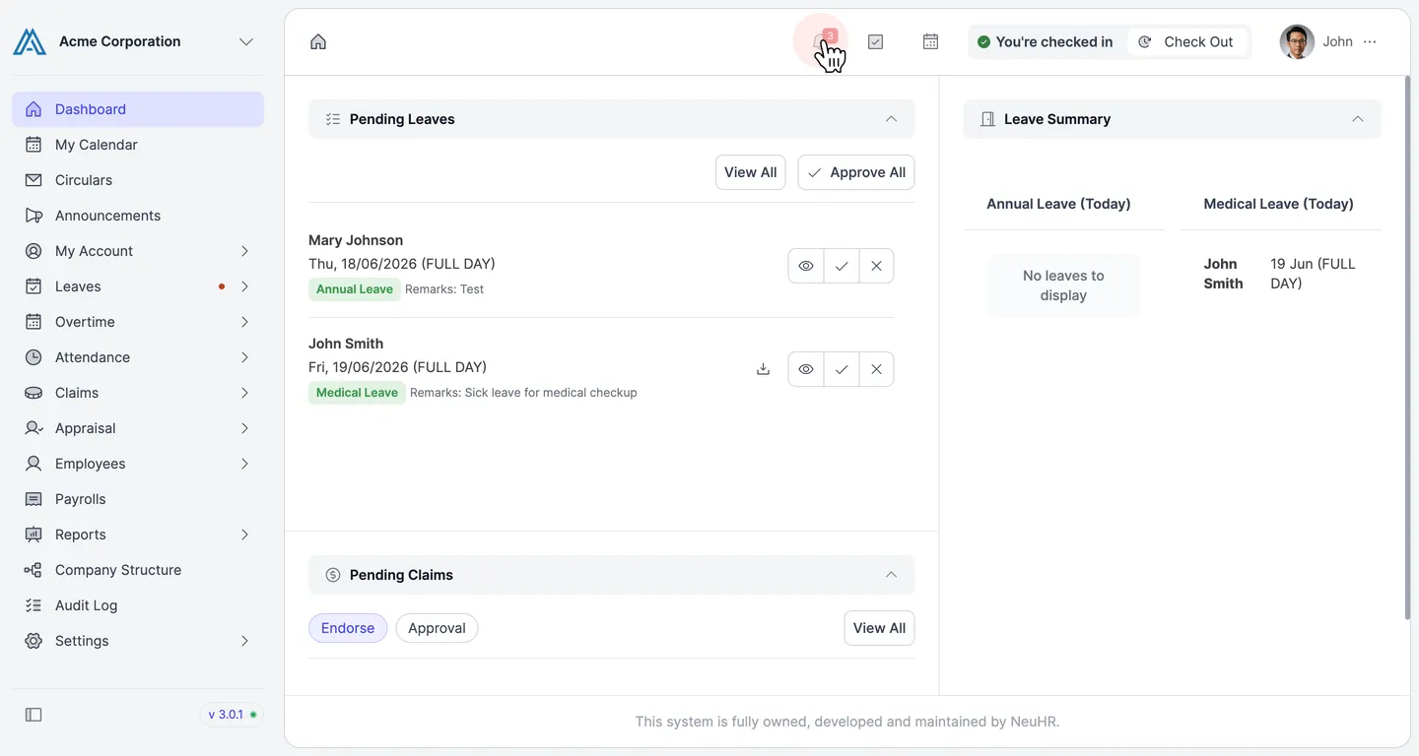Open Circulars page
1419x756 pixels.
(138, 180)
